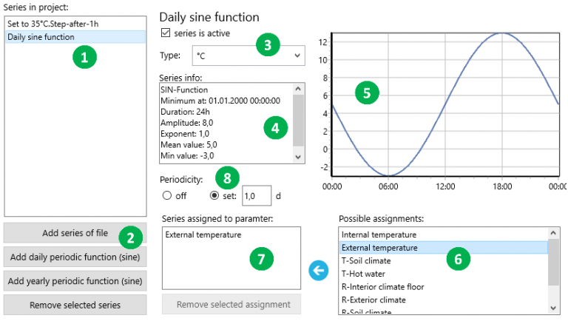Select assigned 'External temperature' parameter
This screenshot has height=324, width=568.
click(x=204, y=235)
